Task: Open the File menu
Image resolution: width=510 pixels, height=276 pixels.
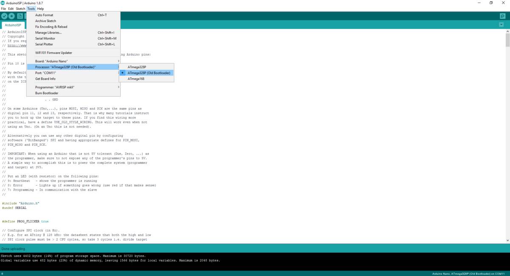Action: pyautogui.click(x=3, y=8)
